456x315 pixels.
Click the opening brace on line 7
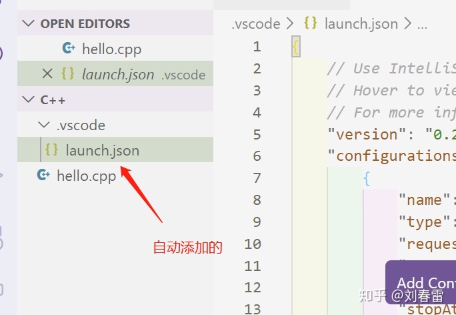click(367, 178)
